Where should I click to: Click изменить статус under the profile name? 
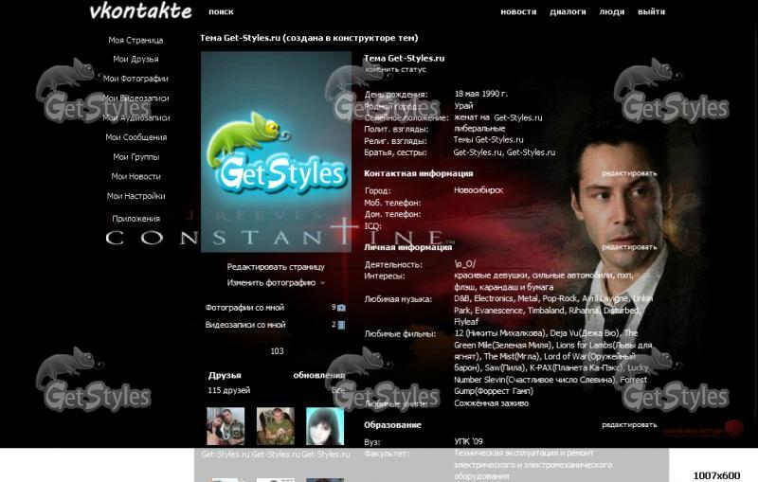pyautogui.click(x=395, y=69)
